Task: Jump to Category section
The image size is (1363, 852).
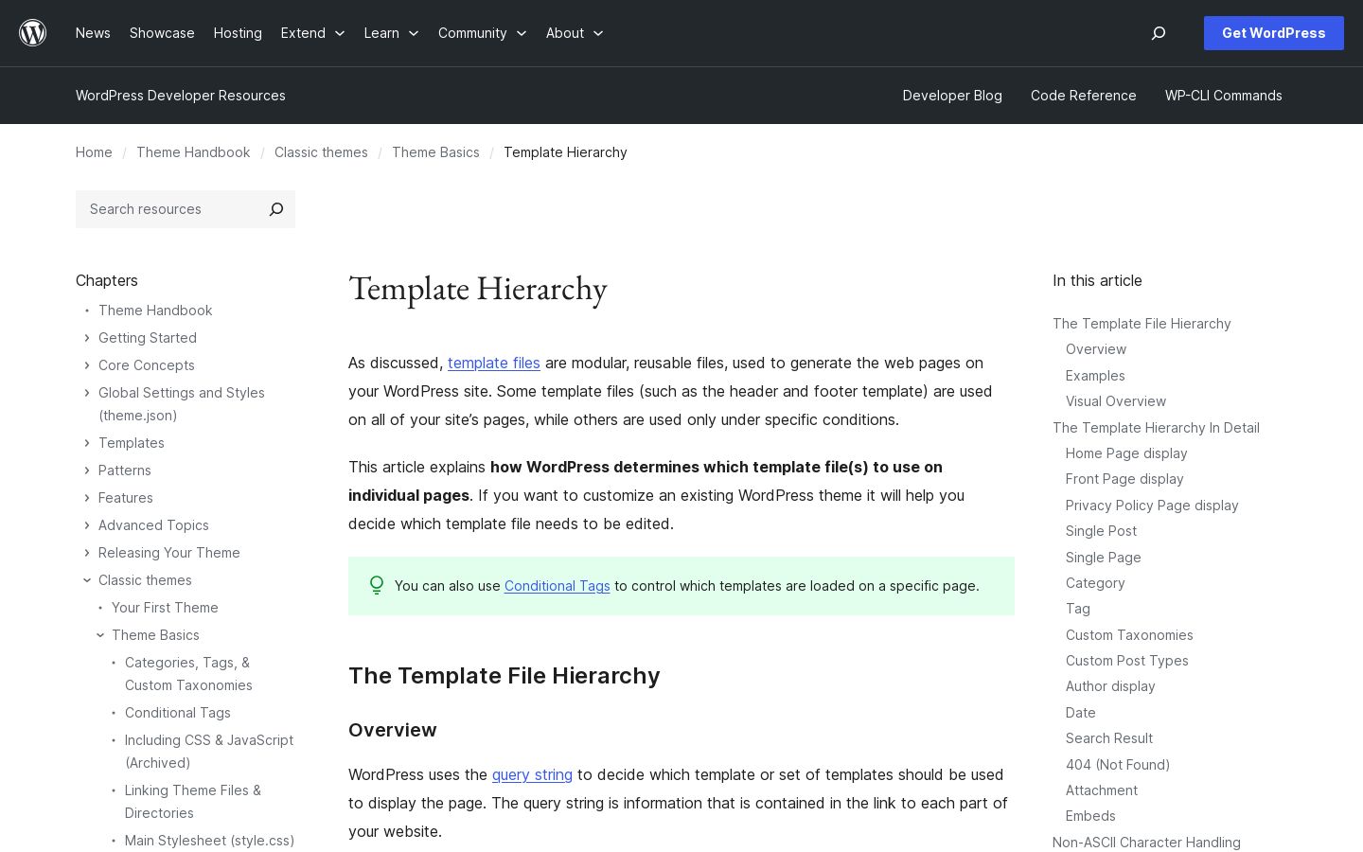Action: (x=1095, y=583)
